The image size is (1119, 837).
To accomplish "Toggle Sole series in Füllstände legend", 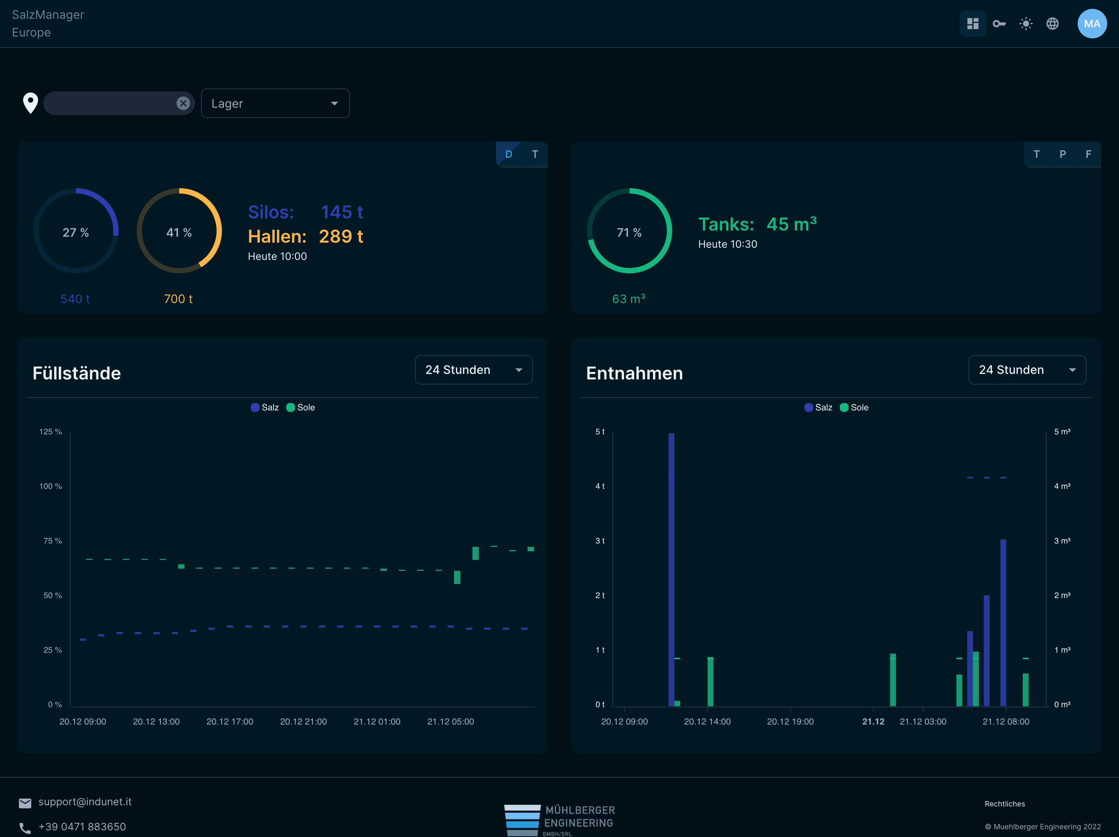I will tap(301, 408).
